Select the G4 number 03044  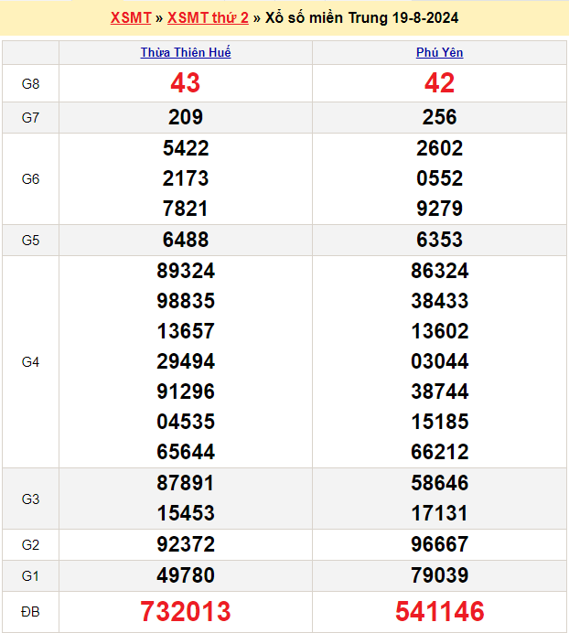pyautogui.click(x=439, y=361)
